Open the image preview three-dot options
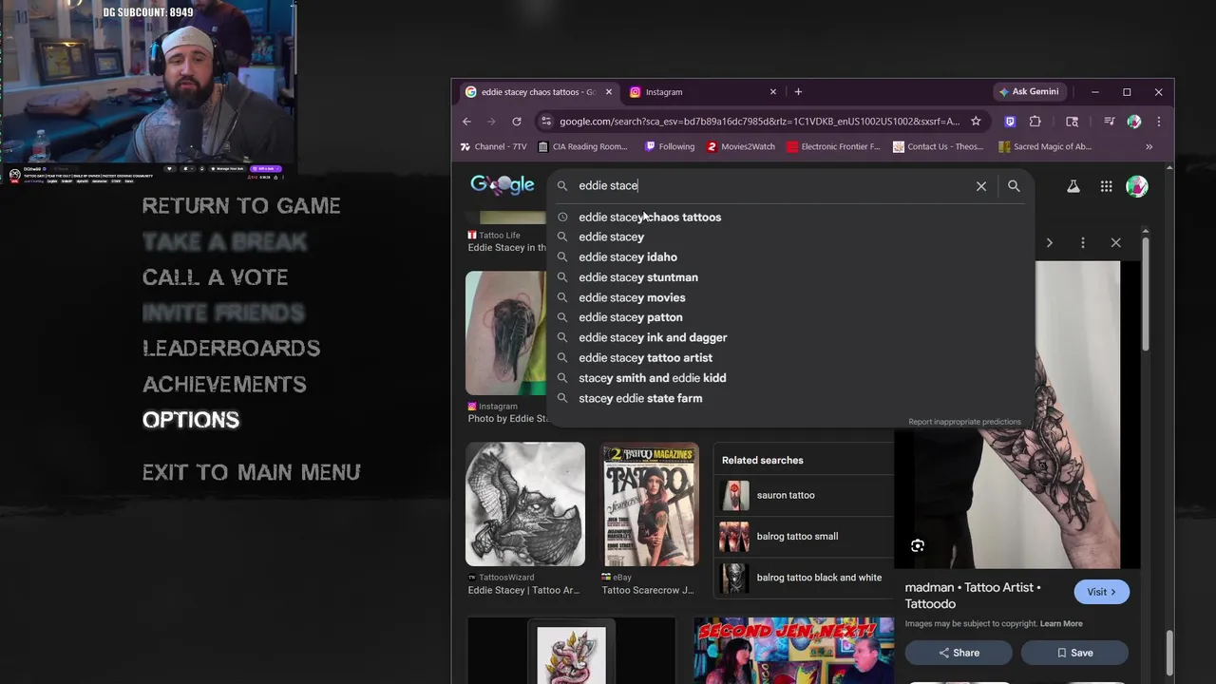This screenshot has width=1216, height=684. (1083, 243)
